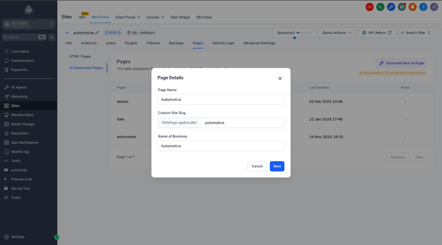Click Generate New AI Page button
Viewport: 442px width, 245px height.
coord(401,63)
